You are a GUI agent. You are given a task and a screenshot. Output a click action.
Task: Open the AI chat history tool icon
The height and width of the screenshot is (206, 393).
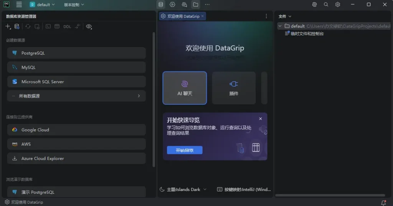coord(184,5)
